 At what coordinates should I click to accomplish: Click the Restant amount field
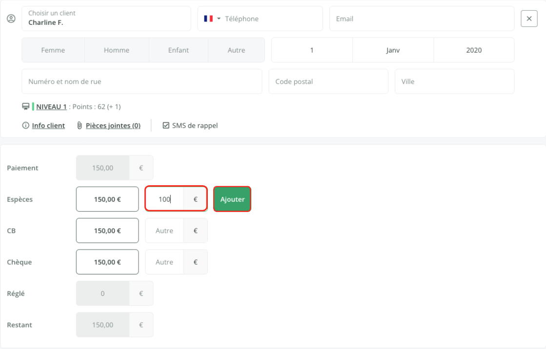103,325
